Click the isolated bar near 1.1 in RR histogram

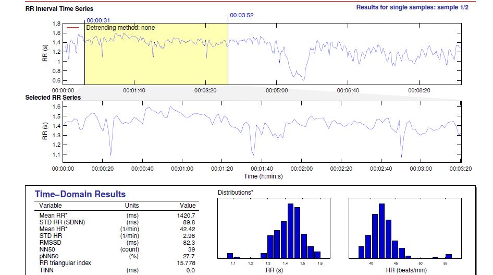click(230, 256)
